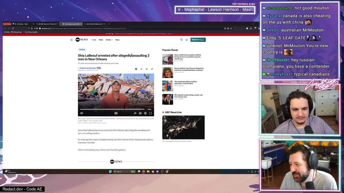Switch to ABC News on X tab
The image size is (344, 193).
(47, 24)
